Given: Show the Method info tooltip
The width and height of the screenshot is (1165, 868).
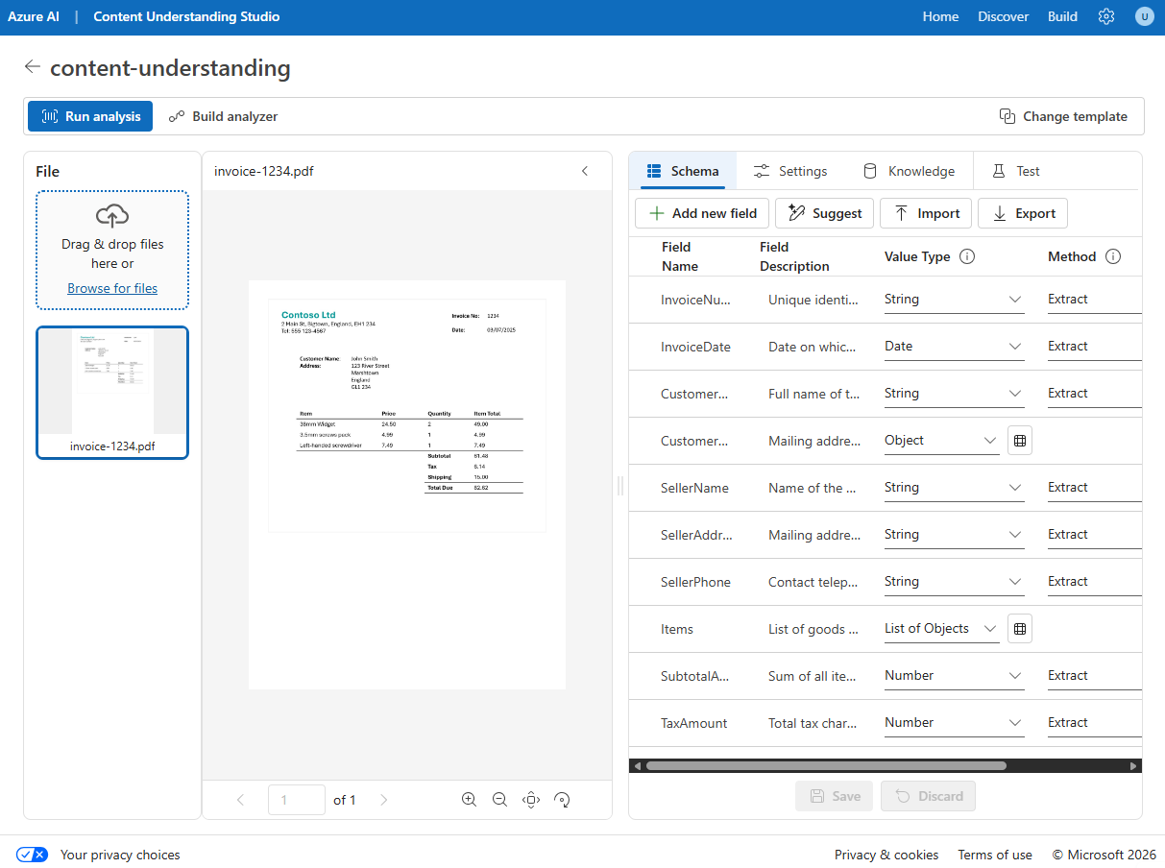Looking at the screenshot, I should tap(1113, 256).
